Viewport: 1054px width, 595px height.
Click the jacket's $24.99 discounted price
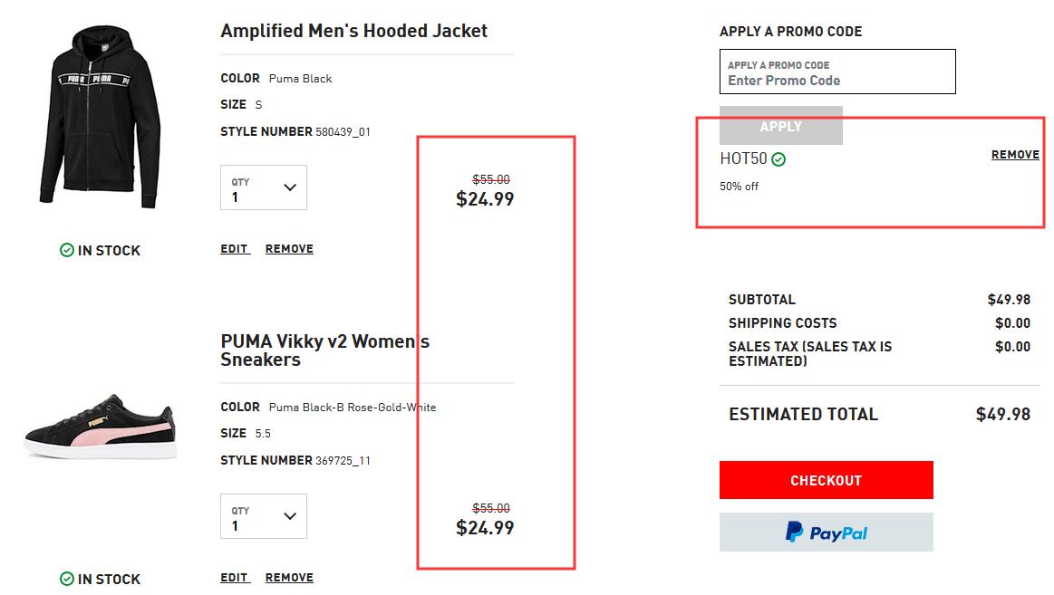tap(485, 199)
